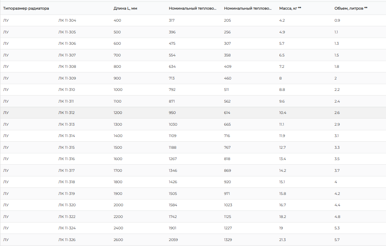This screenshot has width=386, height=246.
Task: Click the 14.2 mass value cell
Action: pos(282,170)
